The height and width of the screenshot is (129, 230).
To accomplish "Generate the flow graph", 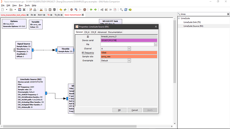I will pyautogui.click(x=76, y=10).
